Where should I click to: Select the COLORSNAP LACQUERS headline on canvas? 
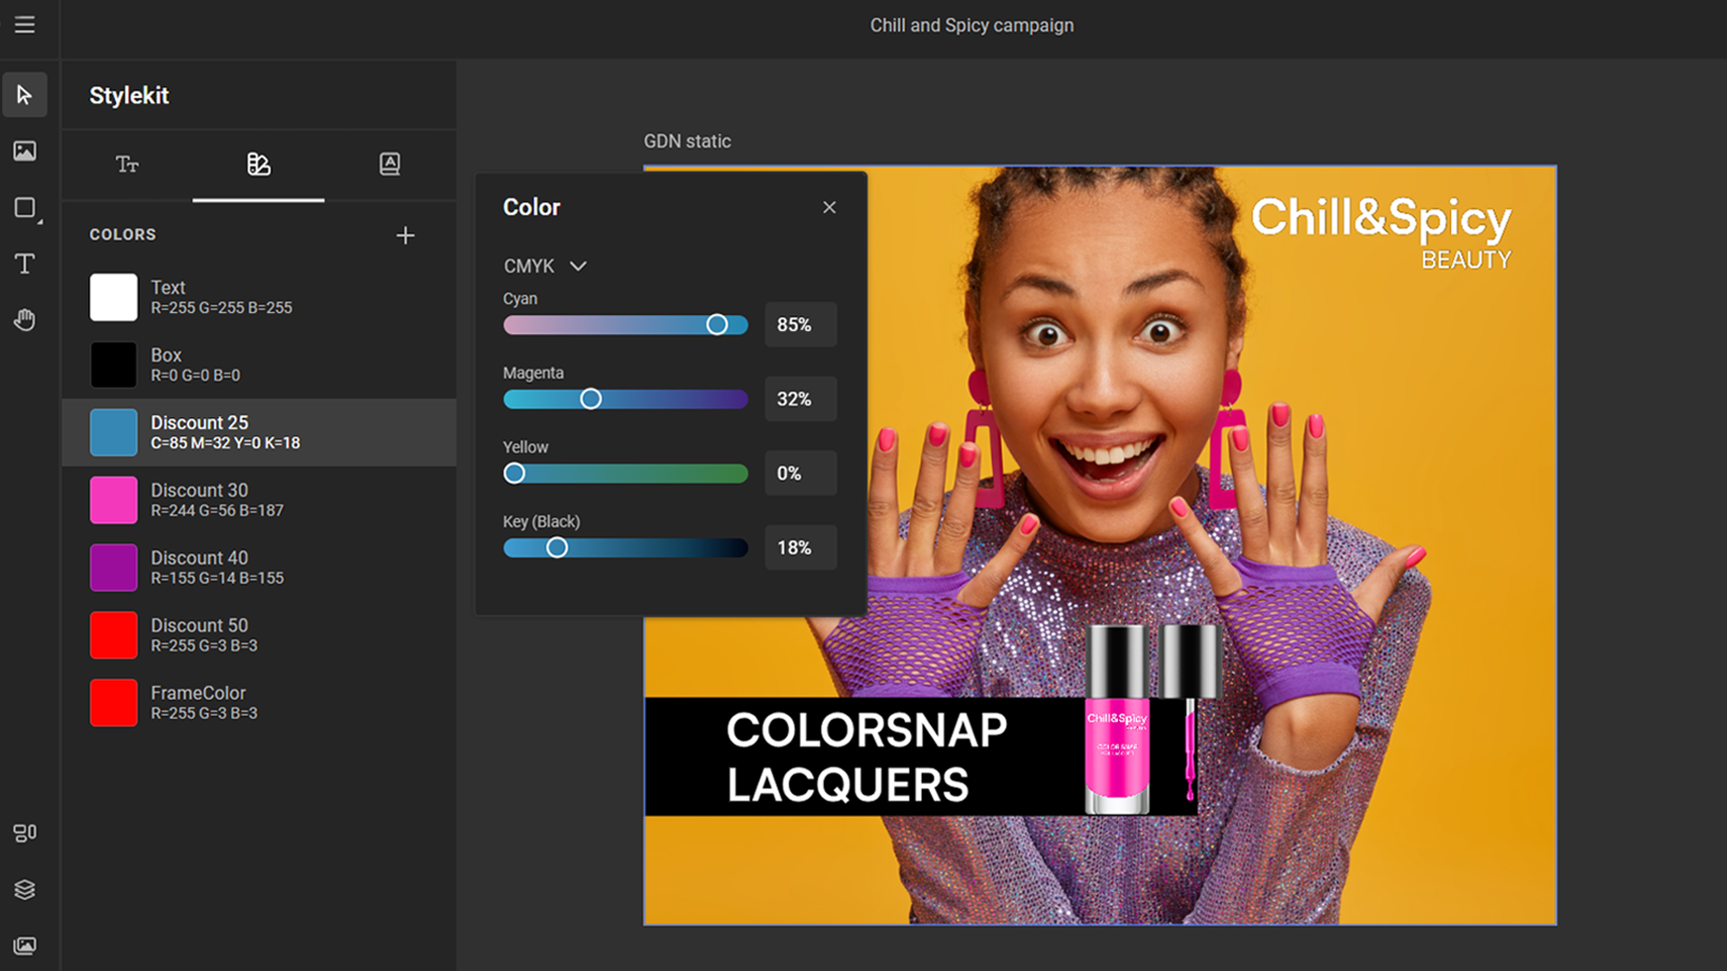point(866,757)
